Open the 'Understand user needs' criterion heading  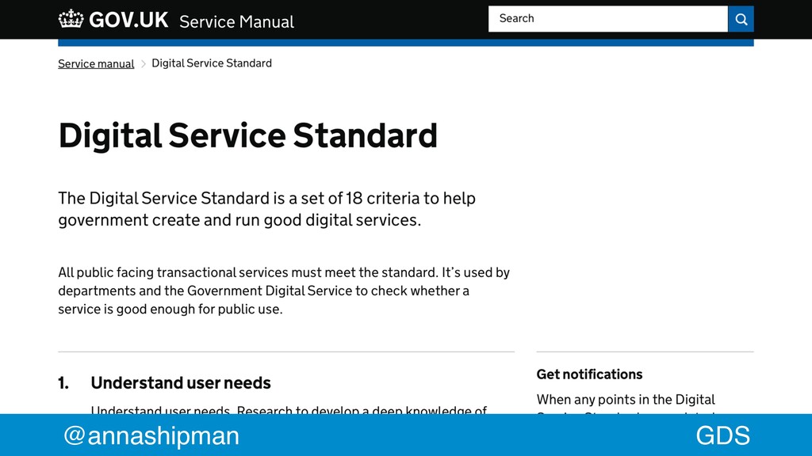point(181,383)
